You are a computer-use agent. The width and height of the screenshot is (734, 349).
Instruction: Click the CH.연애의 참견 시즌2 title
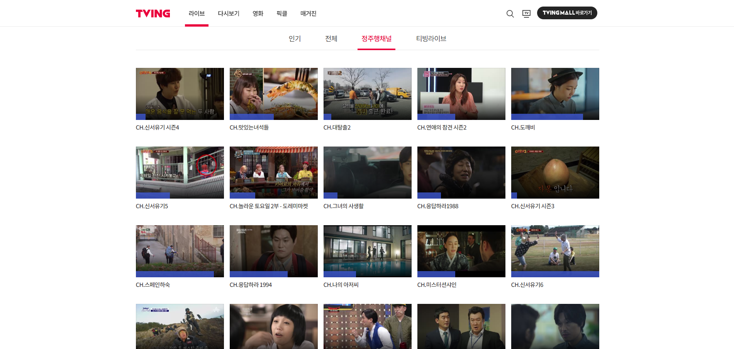[x=442, y=128]
